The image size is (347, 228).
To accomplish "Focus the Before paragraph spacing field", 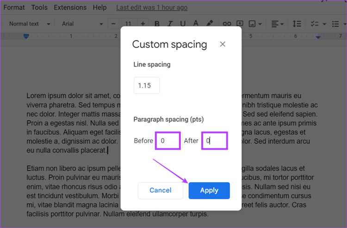I will (168, 141).
